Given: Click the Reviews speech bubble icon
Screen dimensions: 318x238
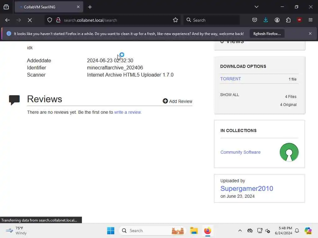Looking at the screenshot, I should (x=14, y=100).
